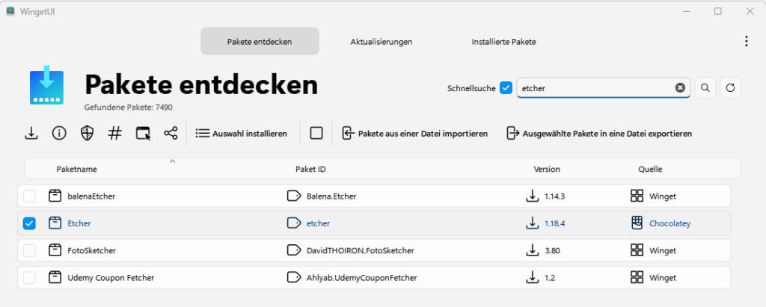
Task: Click download icon beside version 1.14.3
Action: pos(532,196)
